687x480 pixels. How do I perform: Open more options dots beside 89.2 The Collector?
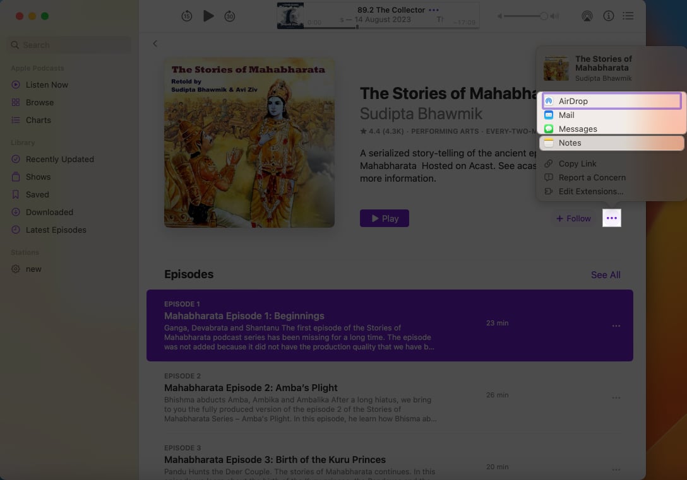[x=434, y=9]
